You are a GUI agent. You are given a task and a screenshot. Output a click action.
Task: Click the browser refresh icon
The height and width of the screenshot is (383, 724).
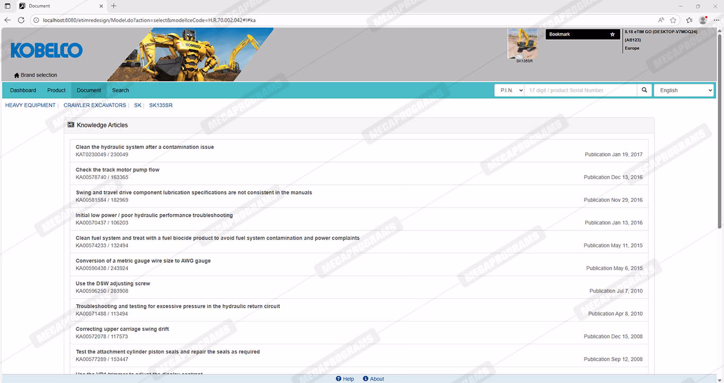pos(21,20)
